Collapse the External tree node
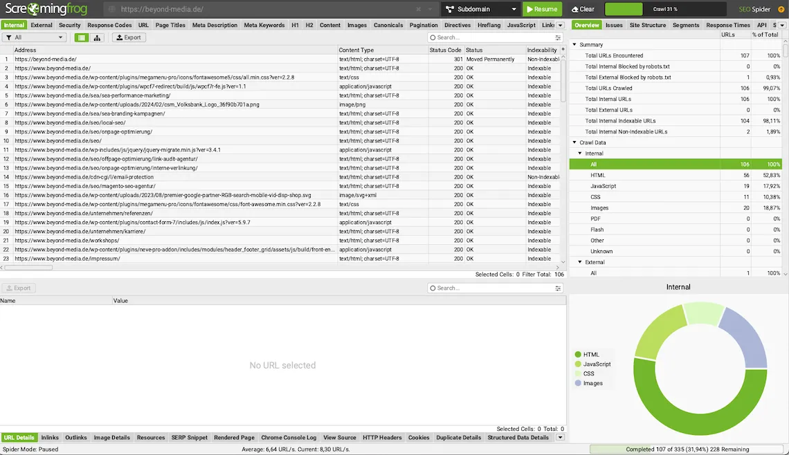Screen dimensions: 789x455 click(580, 263)
